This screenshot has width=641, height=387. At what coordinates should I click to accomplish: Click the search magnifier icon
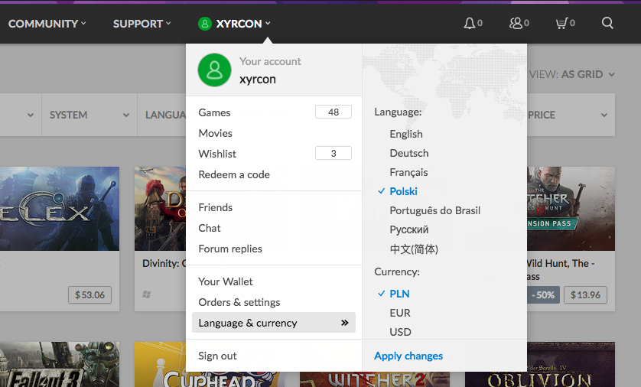(607, 23)
